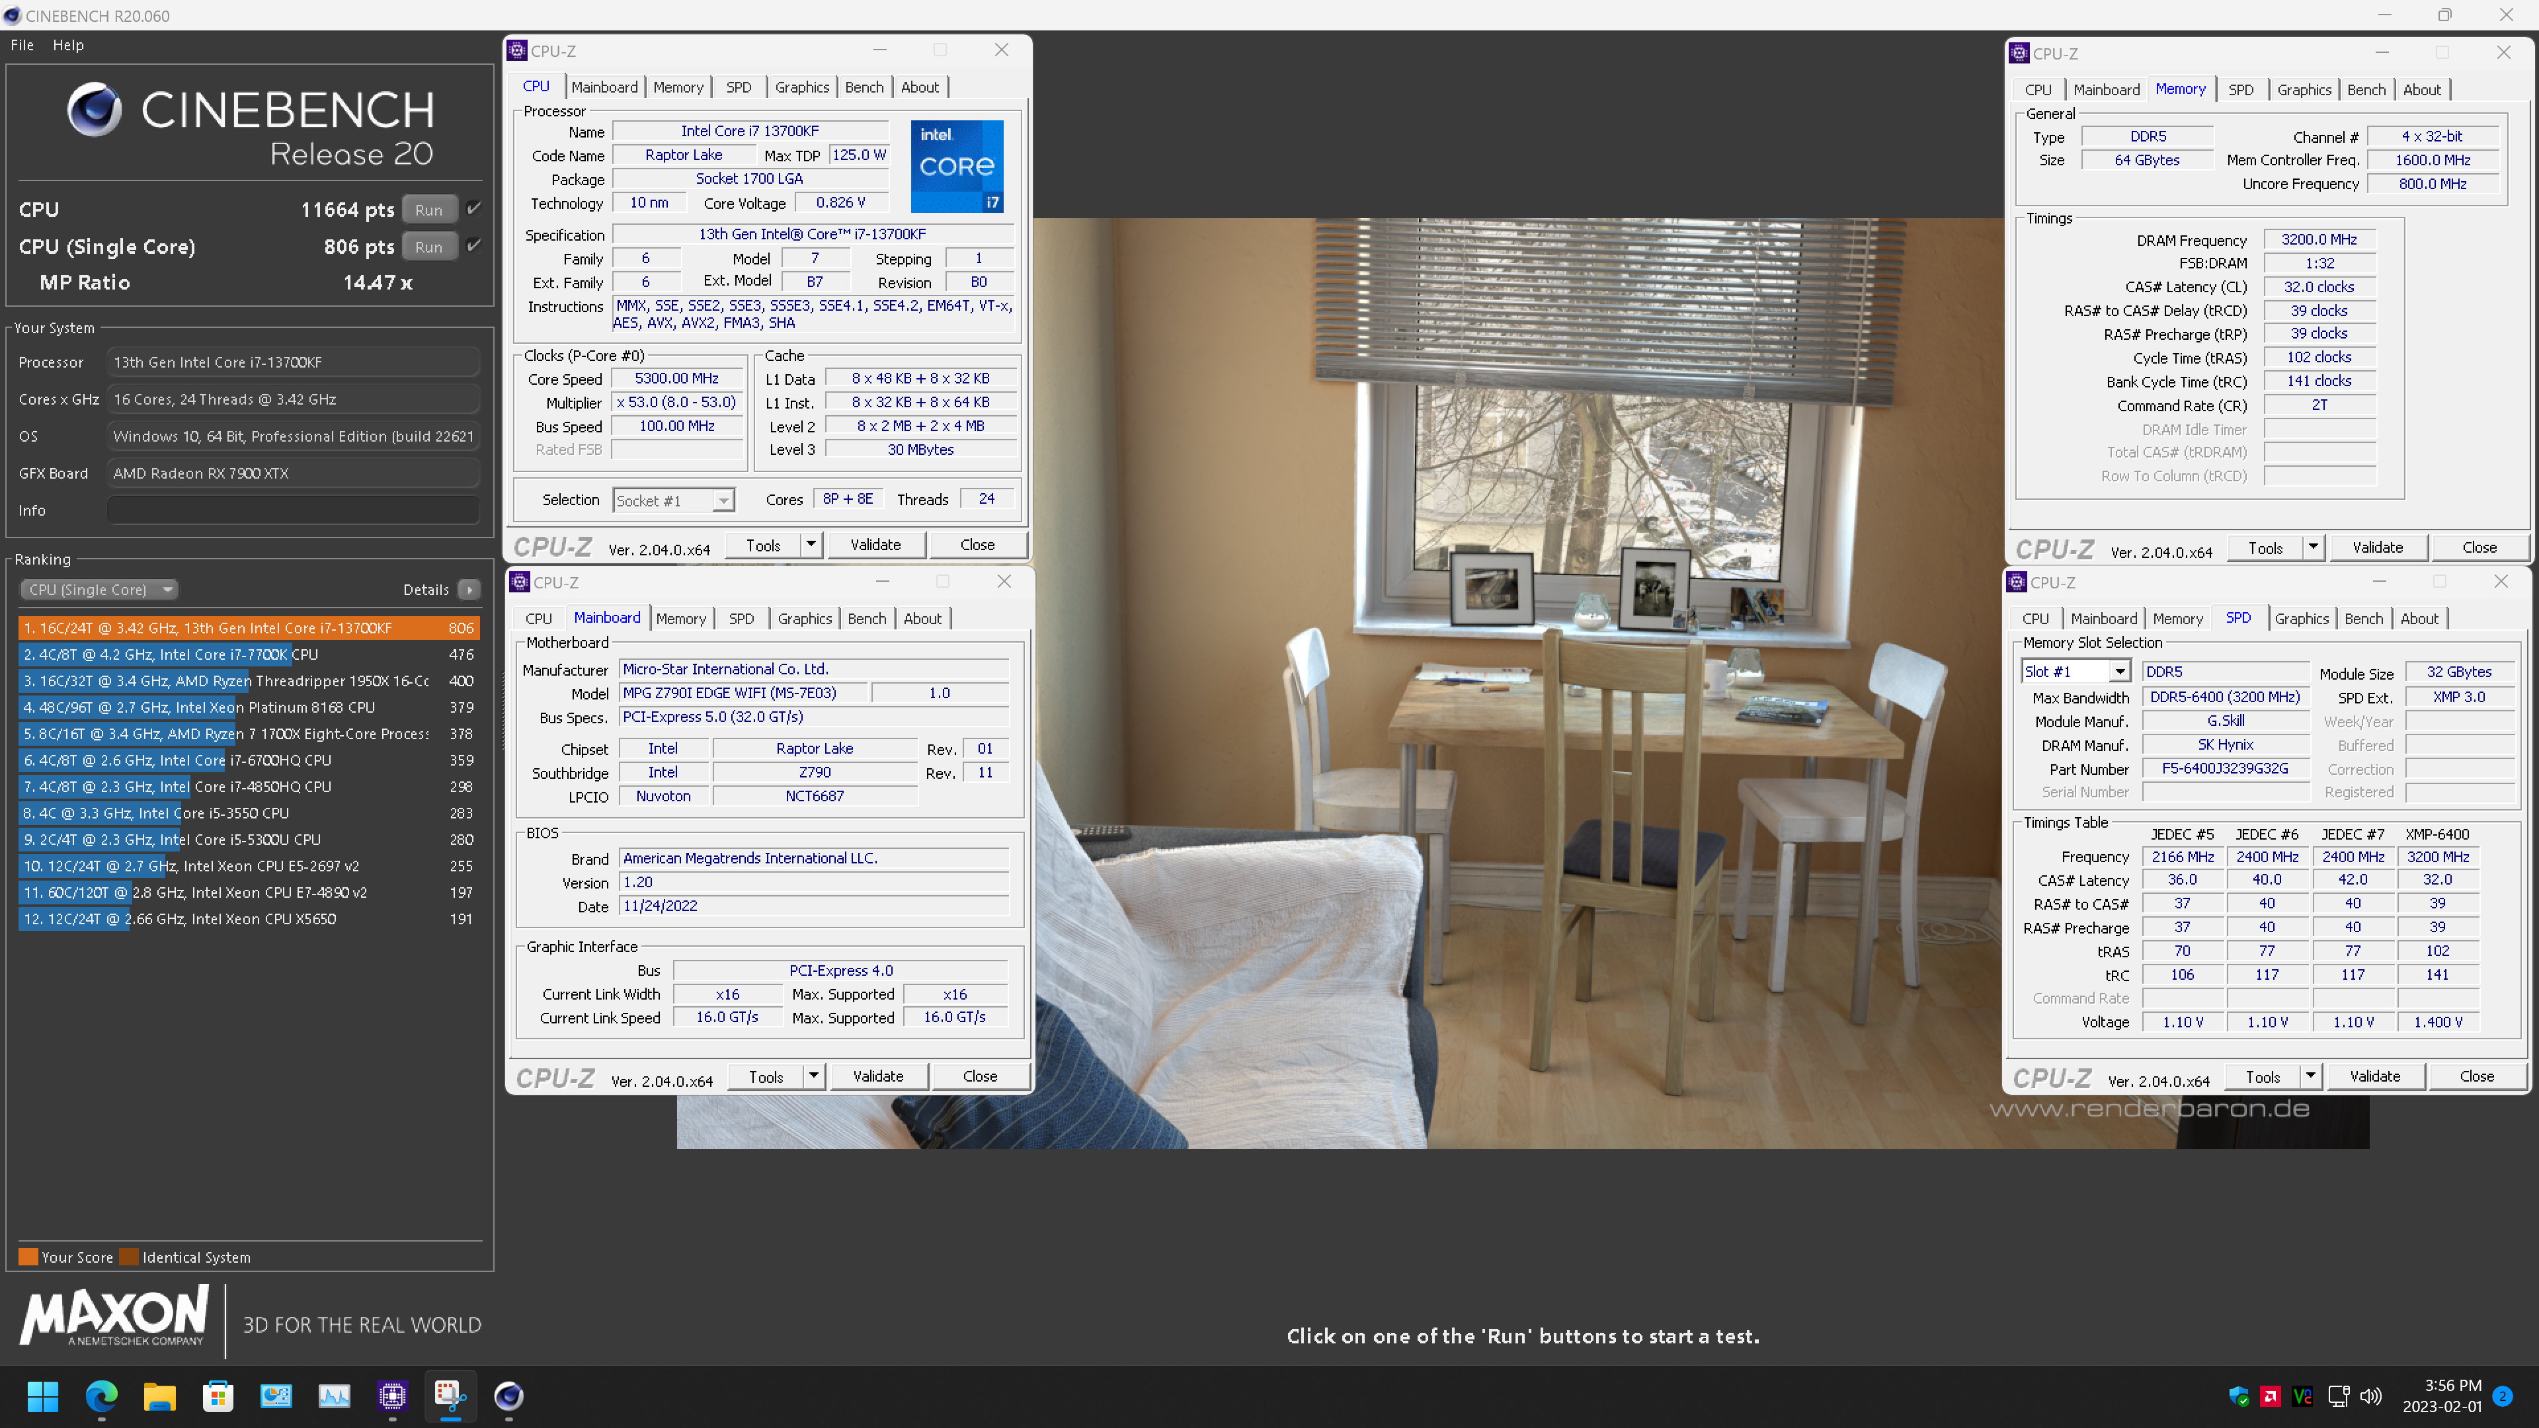
Task: Open File Explorer from the taskbar
Action: pyautogui.click(x=159, y=1396)
